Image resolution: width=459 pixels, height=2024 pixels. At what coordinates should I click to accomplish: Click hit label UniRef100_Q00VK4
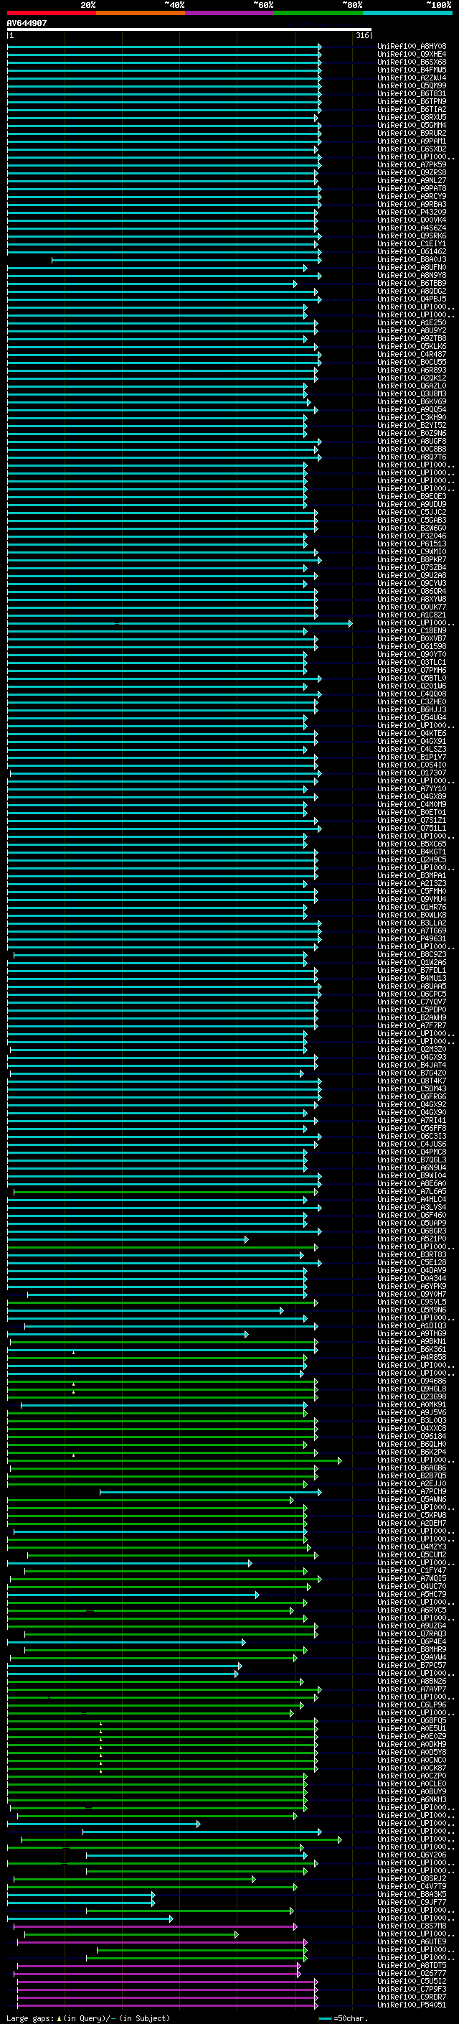[412, 220]
